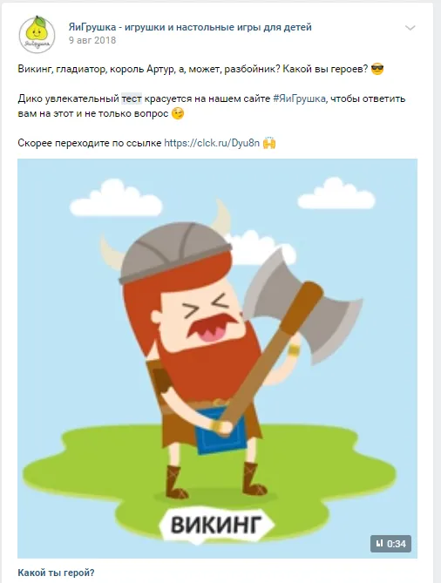Click the cloud at video's top-left
The image size is (441, 583).
[116, 198]
